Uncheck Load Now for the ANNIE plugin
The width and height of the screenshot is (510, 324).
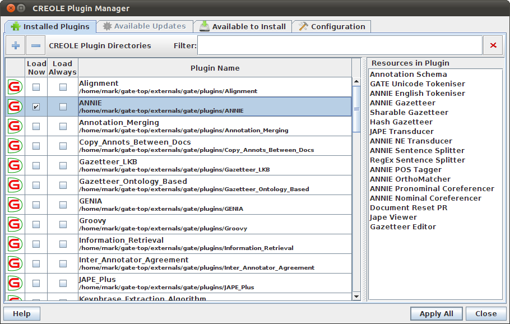click(x=36, y=107)
